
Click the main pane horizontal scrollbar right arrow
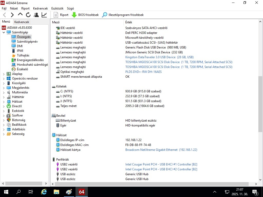tap(256, 184)
